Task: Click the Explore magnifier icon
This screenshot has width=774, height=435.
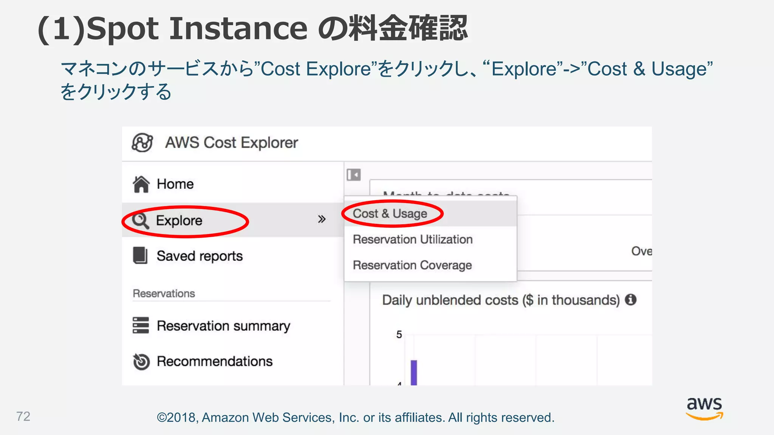Action: [141, 221]
